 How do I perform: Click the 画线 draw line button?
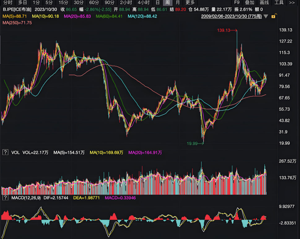pyautogui.click(x=264, y=2)
